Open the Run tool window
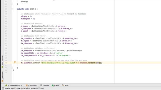This screenshot has height=90, width=161. click(x=56, y=85)
